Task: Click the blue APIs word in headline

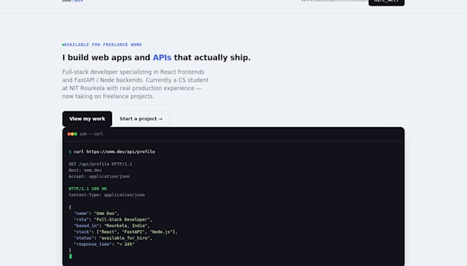Action: point(162,57)
